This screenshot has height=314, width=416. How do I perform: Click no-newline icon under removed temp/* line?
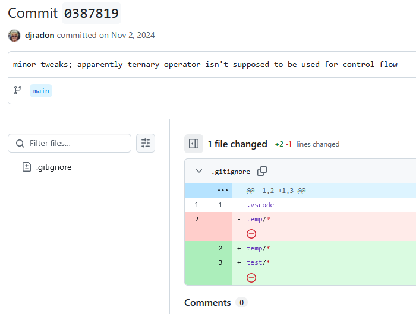tap(251, 234)
